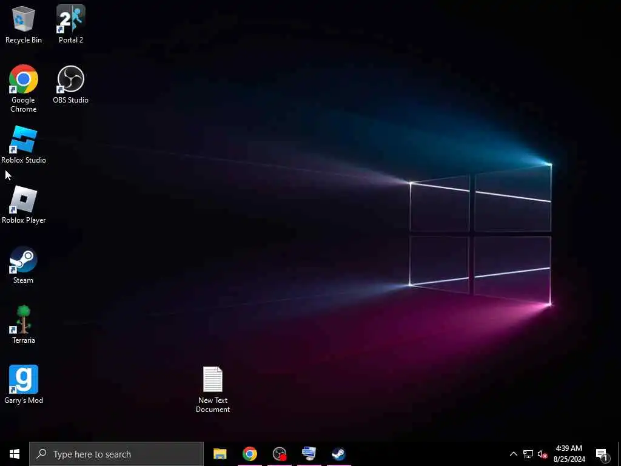
Task: Open File Explorer from the taskbar
Action: coord(220,454)
